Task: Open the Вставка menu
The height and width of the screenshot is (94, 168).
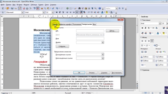Action: tap(19, 5)
